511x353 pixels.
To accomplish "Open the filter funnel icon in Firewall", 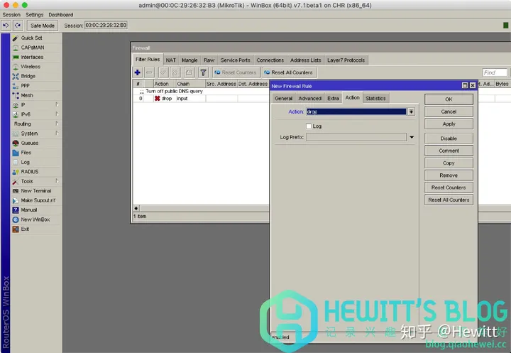I will pyautogui.click(x=203, y=72).
